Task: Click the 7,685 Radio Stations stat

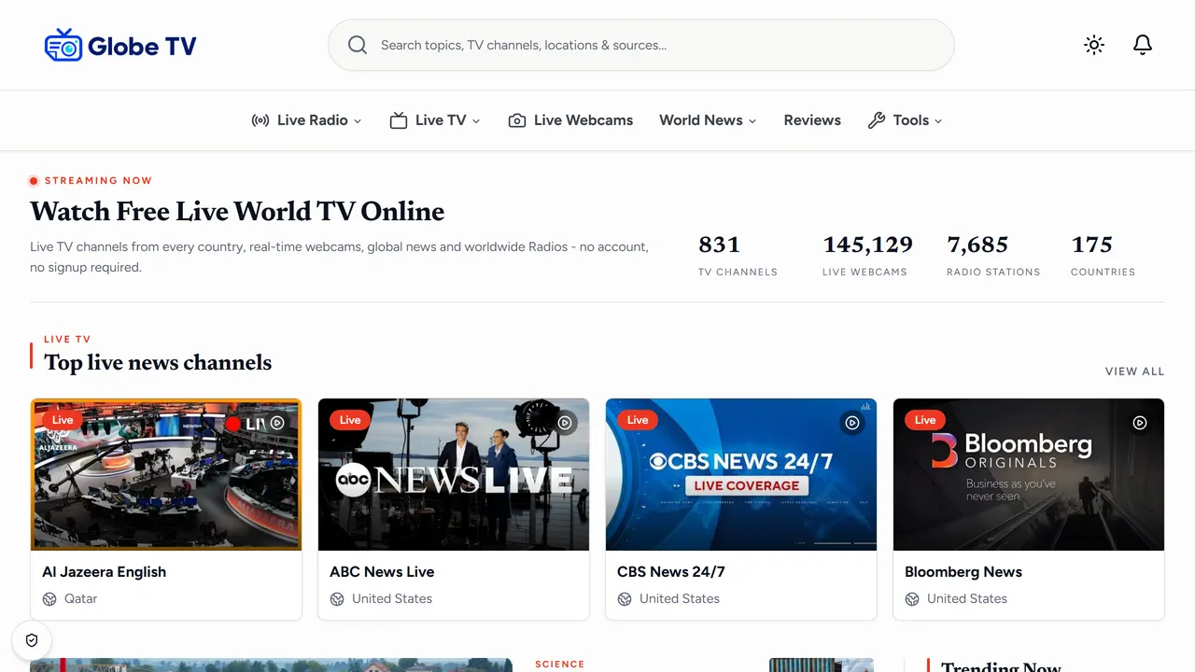Action: click(993, 255)
